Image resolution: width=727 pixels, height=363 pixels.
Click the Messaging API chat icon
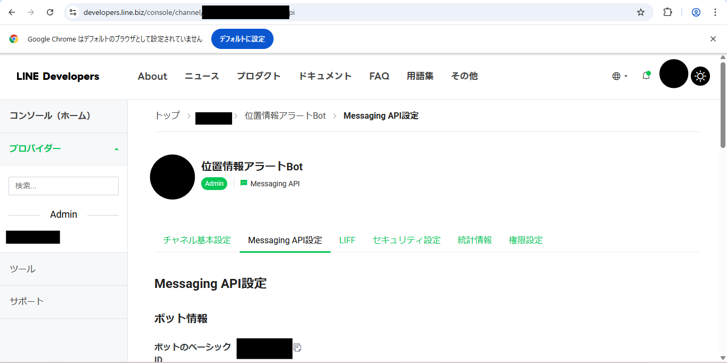pos(244,183)
